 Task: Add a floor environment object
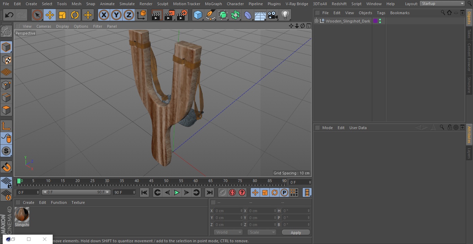pyautogui.click(x=260, y=15)
